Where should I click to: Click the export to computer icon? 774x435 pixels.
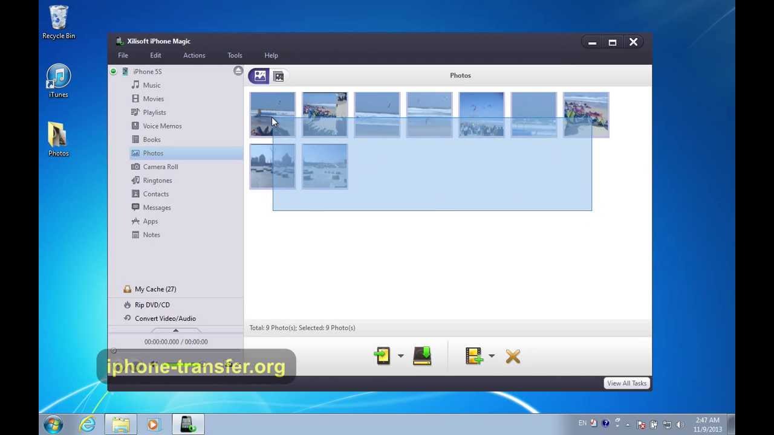(x=422, y=356)
